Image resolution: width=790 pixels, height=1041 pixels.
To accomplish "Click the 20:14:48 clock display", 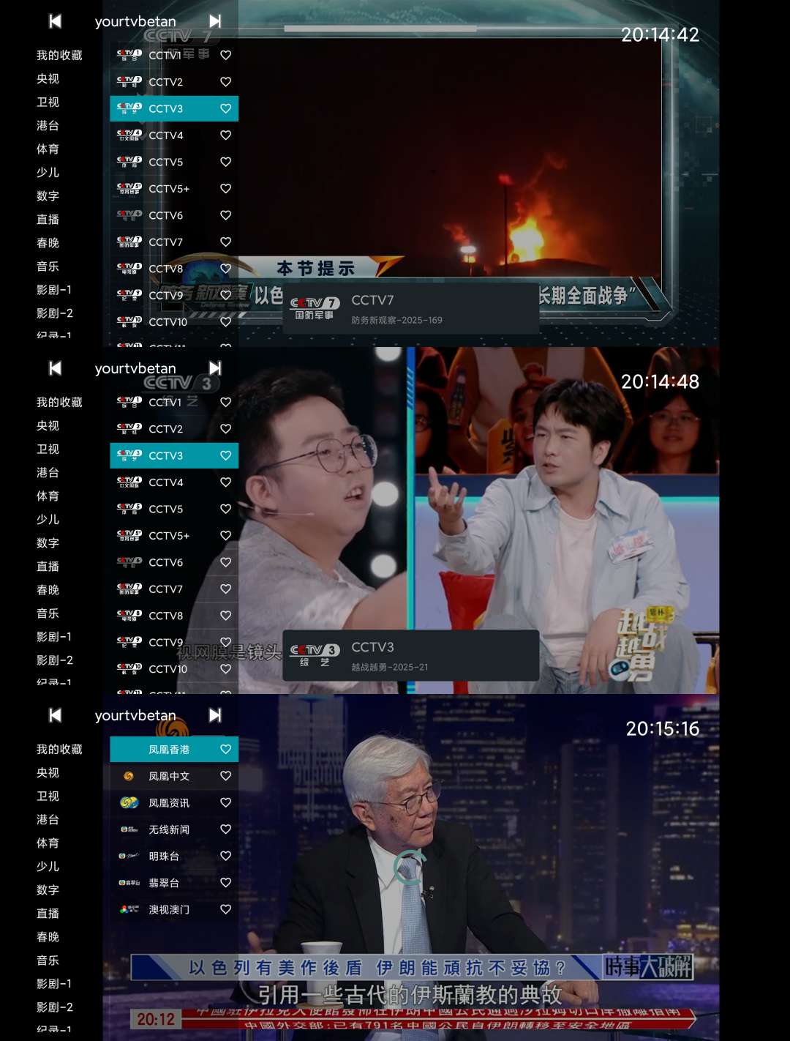I will pyautogui.click(x=660, y=381).
